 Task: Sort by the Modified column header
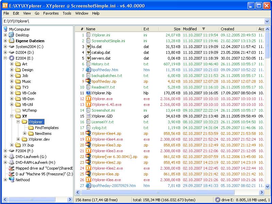(x=200, y=29)
